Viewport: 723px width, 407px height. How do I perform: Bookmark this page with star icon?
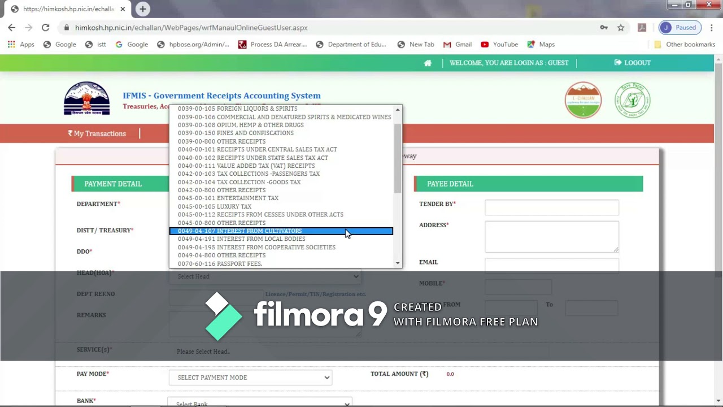tap(621, 27)
